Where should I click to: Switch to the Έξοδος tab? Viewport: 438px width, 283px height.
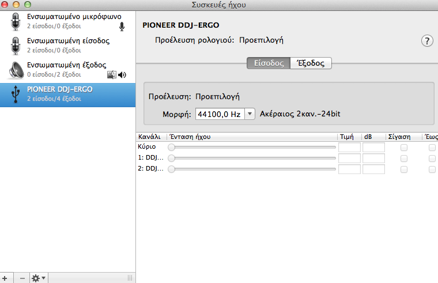311,63
